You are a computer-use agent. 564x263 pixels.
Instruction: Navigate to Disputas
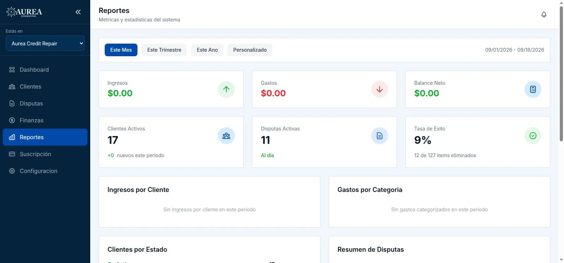[45, 103]
